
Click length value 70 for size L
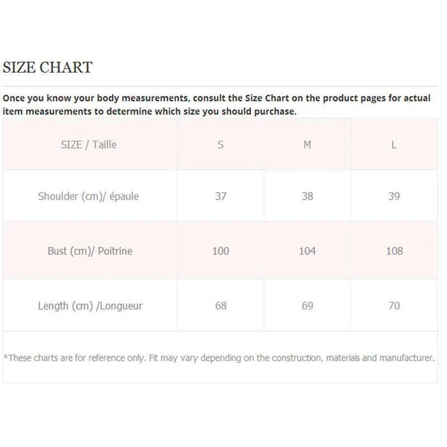(x=394, y=306)
